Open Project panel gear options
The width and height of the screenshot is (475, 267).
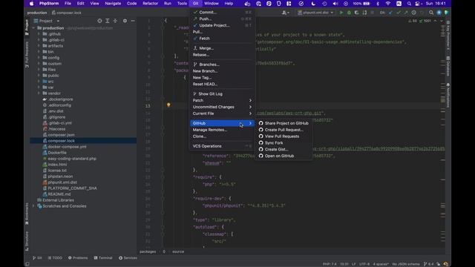click(125, 21)
